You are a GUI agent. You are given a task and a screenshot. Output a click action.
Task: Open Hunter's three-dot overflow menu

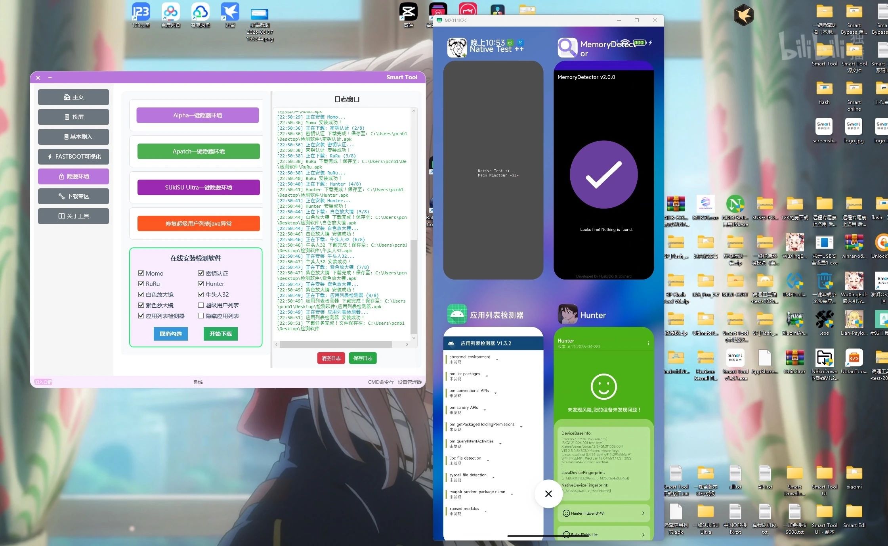[648, 343]
